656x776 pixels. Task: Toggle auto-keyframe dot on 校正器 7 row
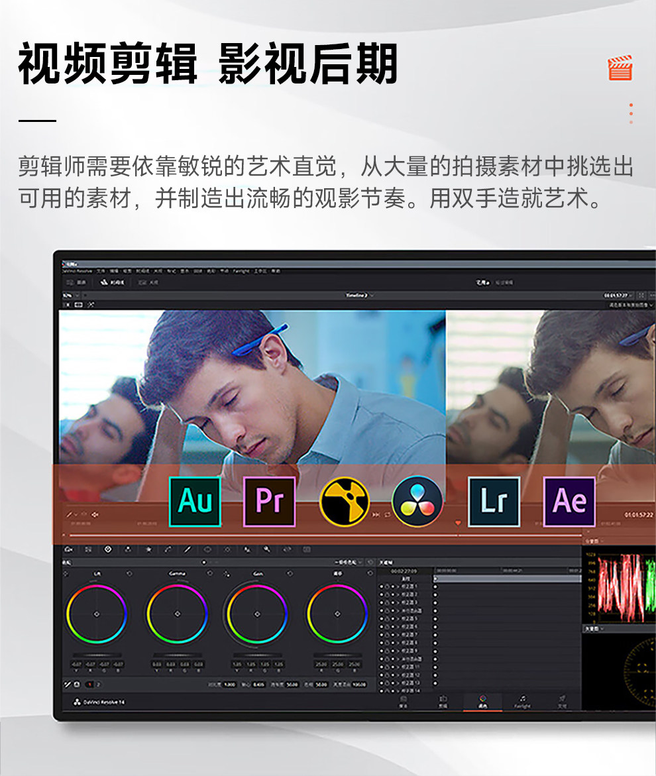click(392, 634)
